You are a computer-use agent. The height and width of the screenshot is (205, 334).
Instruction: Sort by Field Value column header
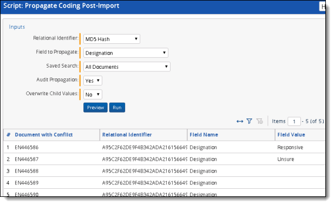291,135
